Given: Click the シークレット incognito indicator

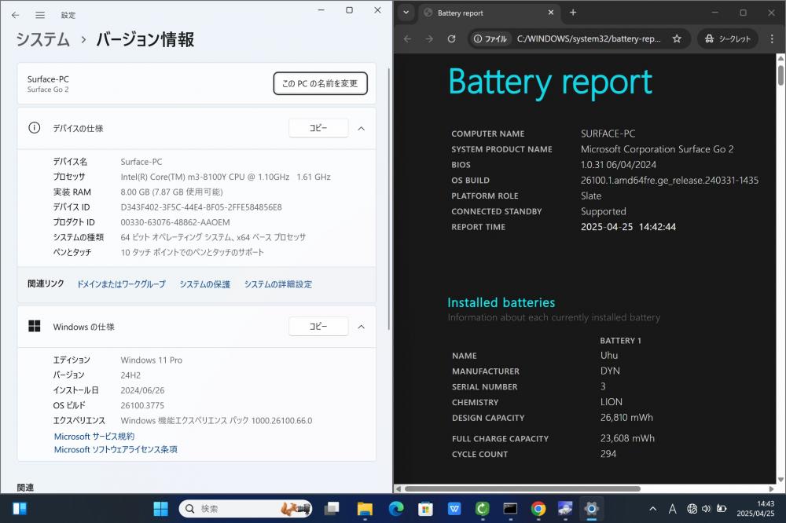Looking at the screenshot, I should 727,38.
